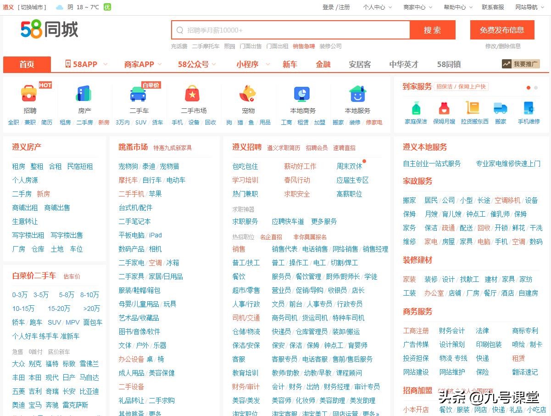
Task: Open the 安居客 nav tab
Action: [360, 64]
